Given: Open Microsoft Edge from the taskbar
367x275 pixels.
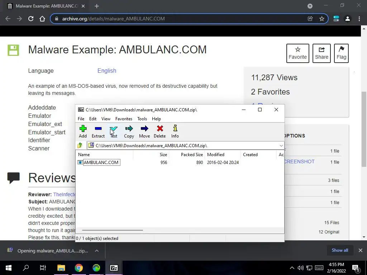Looking at the screenshot, I should coord(96,268).
